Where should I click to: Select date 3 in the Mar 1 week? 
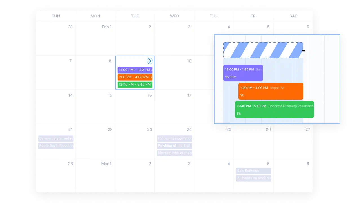coord(189,164)
